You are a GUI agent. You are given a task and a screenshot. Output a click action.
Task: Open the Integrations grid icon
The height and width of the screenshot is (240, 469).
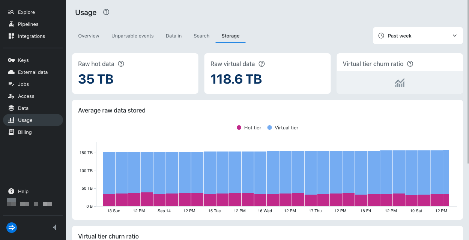11,36
